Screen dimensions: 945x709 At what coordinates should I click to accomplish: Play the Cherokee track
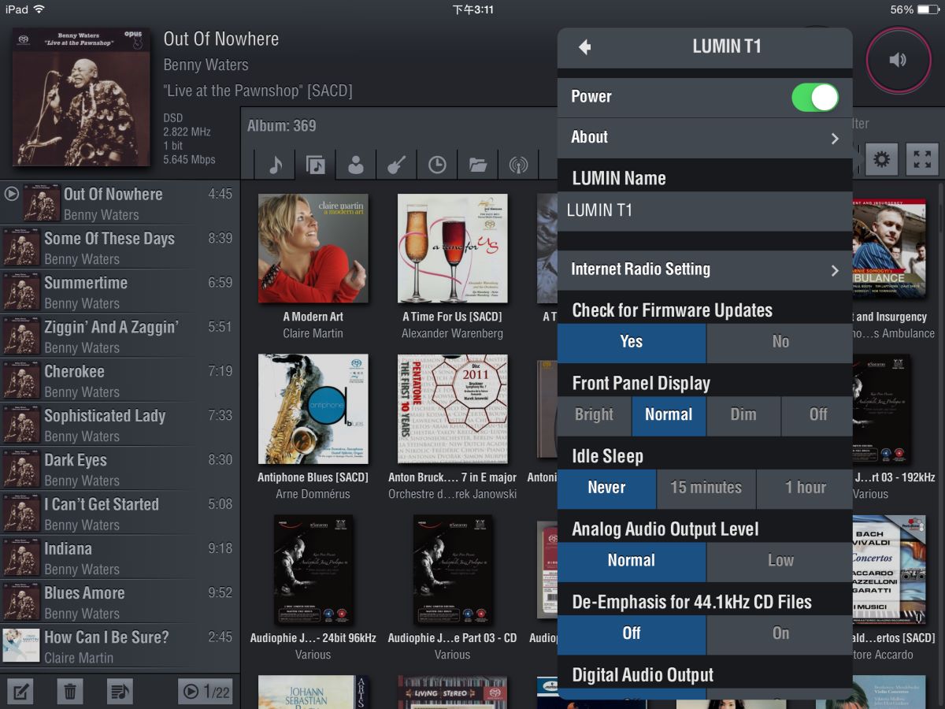(x=120, y=380)
